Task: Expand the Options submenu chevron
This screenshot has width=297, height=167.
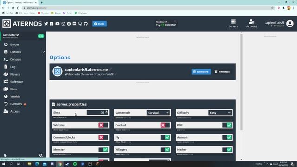Action: coord(44,52)
